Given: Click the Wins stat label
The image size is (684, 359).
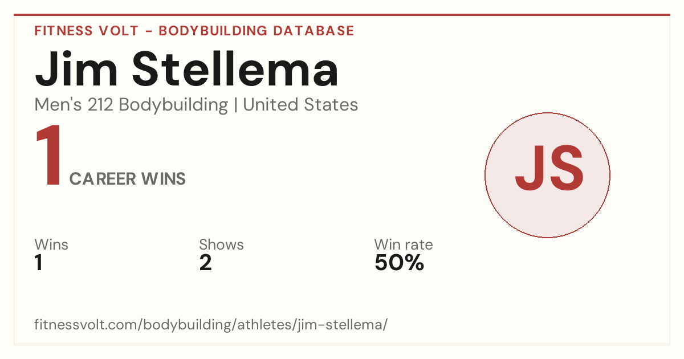Looking at the screenshot, I should pos(51,244).
